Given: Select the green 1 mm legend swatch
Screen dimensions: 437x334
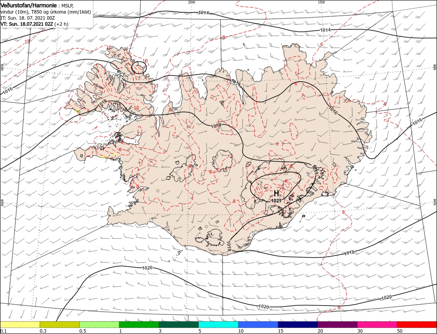Looking at the screenshot, I should pos(139,324).
